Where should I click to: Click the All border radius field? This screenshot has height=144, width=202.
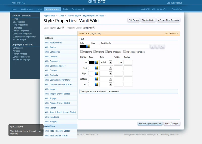pos(128,62)
